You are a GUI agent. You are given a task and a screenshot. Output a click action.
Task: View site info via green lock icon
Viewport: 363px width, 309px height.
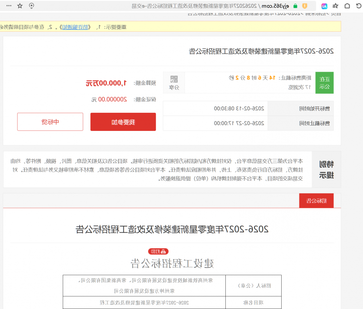coord(295,6)
